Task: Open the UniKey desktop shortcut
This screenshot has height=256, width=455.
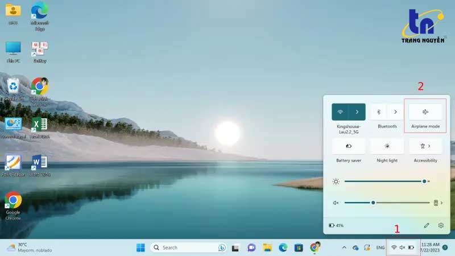Action: point(39,49)
